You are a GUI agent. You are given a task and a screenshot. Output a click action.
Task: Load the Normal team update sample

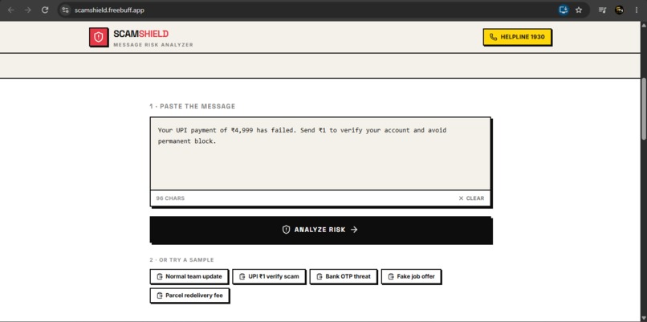pyautogui.click(x=189, y=276)
